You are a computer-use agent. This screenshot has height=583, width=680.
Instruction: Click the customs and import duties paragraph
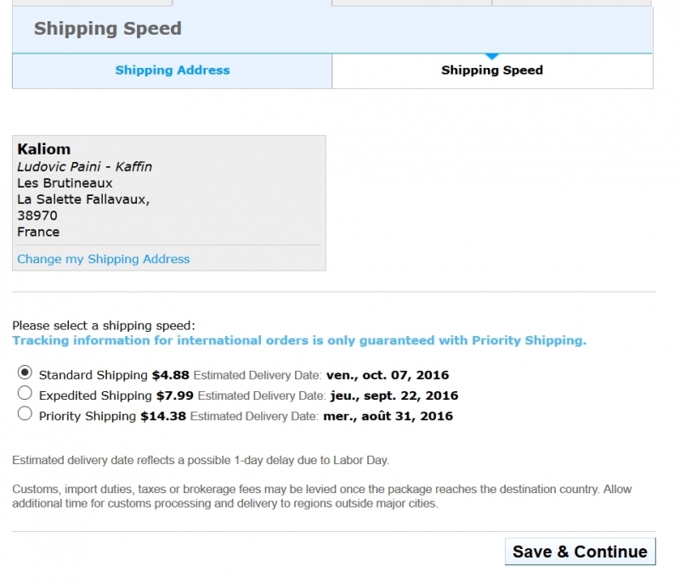(x=322, y=496)
